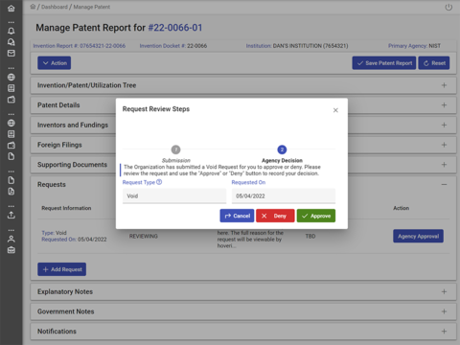Screen dimensions: 460x345
Task: Open the notifications bell in the sidebar
Action: tap(11, 31)
